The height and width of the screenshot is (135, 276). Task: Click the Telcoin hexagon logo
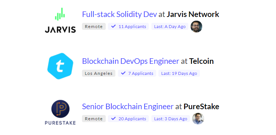60,66
